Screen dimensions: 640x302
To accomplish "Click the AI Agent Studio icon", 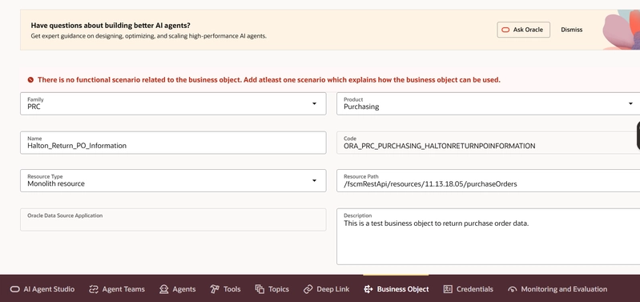I will [14, 289].
